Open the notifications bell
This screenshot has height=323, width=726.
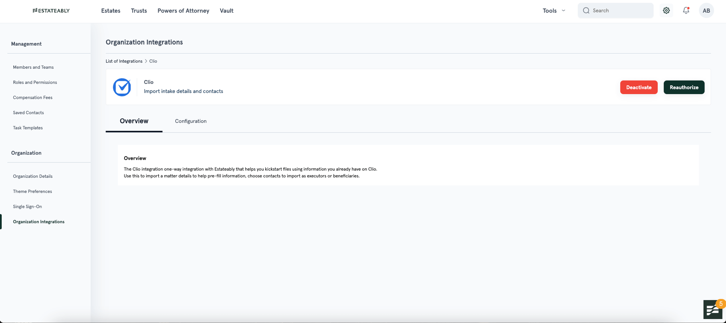point(686,11)
